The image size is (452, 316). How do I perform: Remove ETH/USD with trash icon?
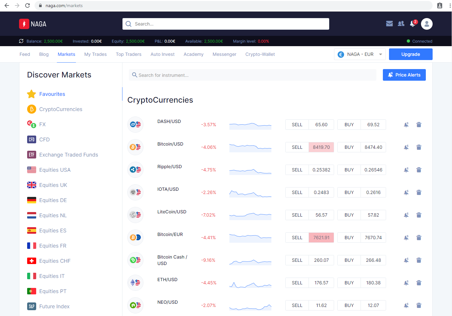(419, 283)
